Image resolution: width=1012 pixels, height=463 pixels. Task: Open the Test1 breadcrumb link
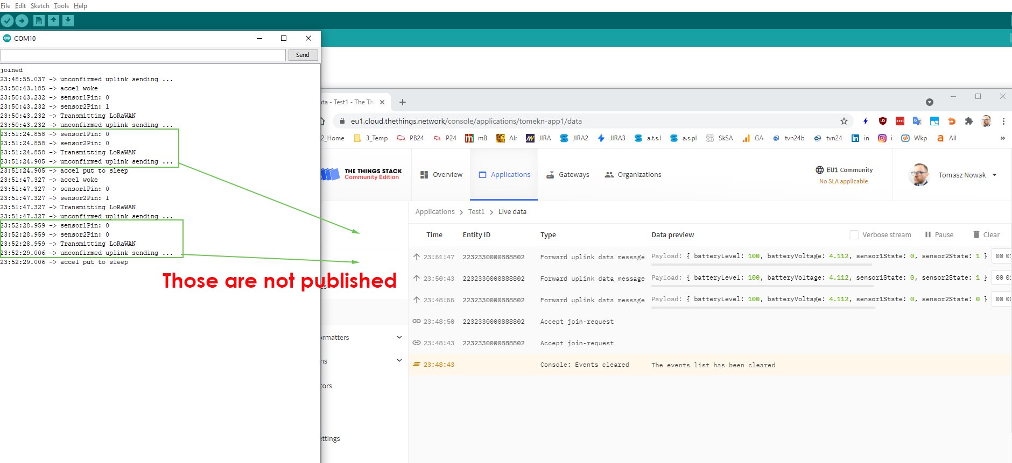(476, 212)
